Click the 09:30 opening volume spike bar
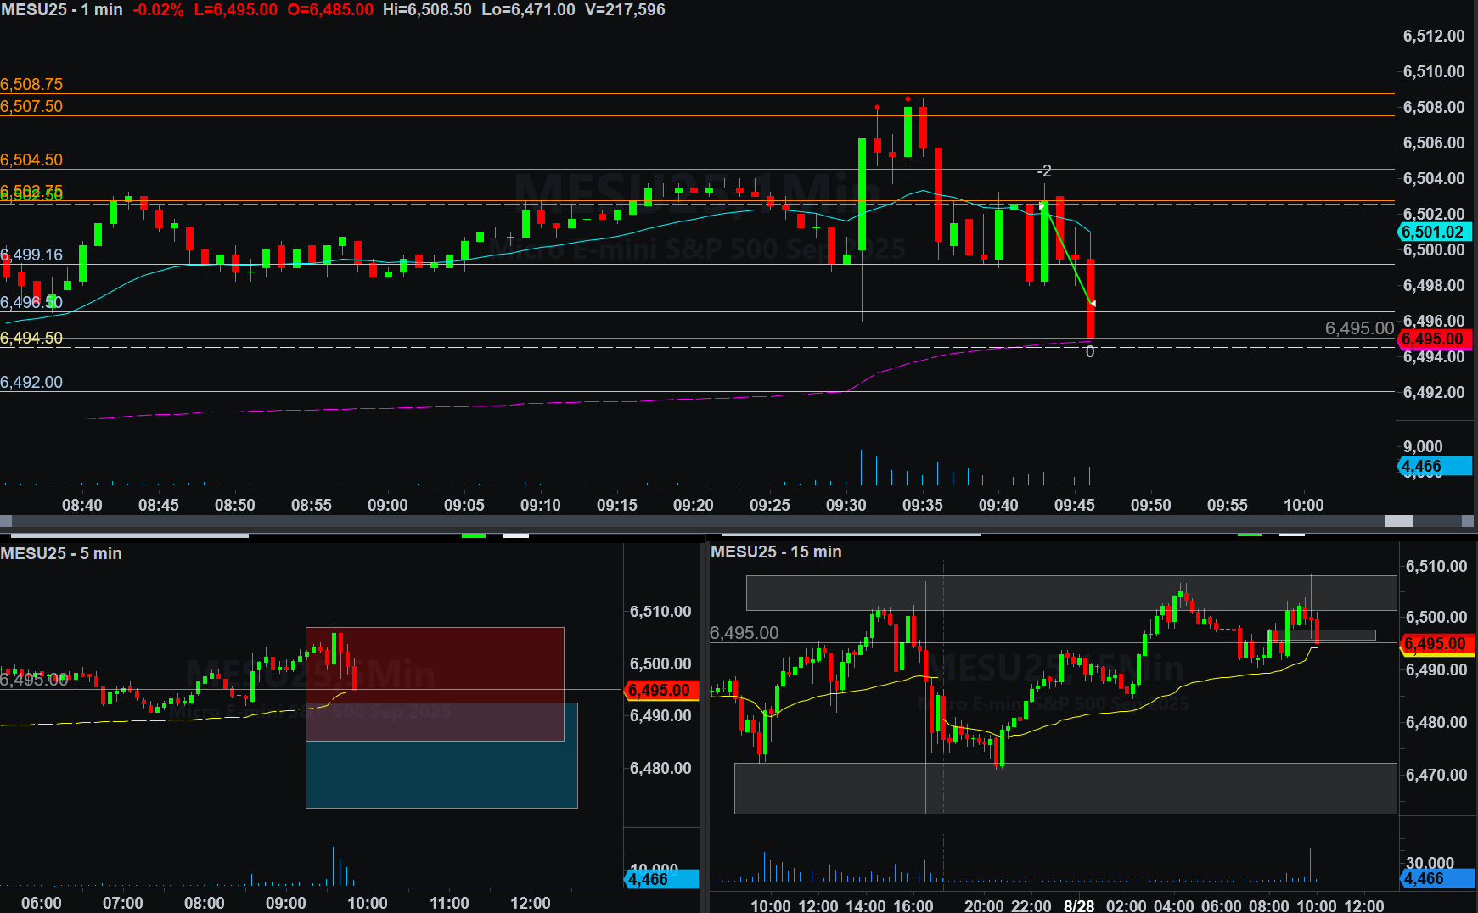 tap(862, 468)
